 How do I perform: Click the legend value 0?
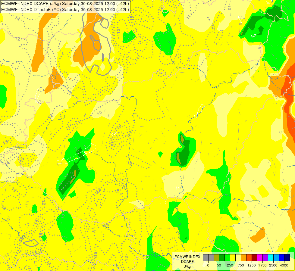pos(208,265)
